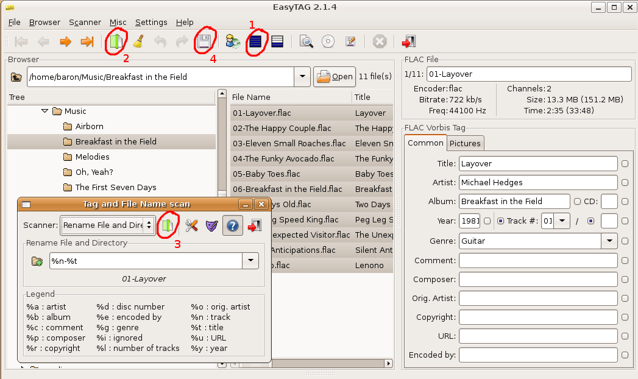Toggle checkbox right of Year field
Screen dimensions: 638x379
point(487,221)
